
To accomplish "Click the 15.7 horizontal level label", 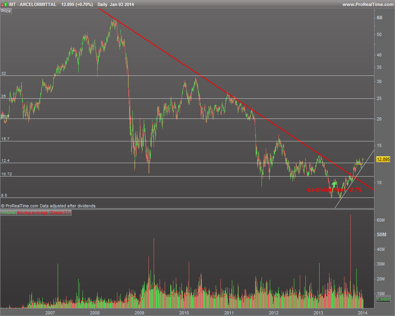I will (5, 139).
